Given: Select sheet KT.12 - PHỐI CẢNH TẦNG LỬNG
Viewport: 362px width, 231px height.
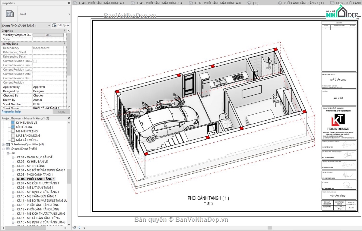Looking at the screenshot, I should tap(38, 205).
